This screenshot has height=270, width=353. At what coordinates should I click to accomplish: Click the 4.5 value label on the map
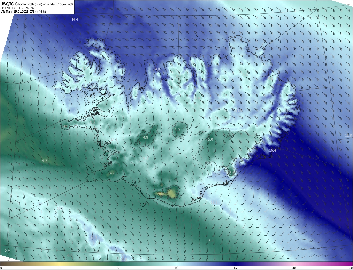pyautogui.click(x=146, y=137)
